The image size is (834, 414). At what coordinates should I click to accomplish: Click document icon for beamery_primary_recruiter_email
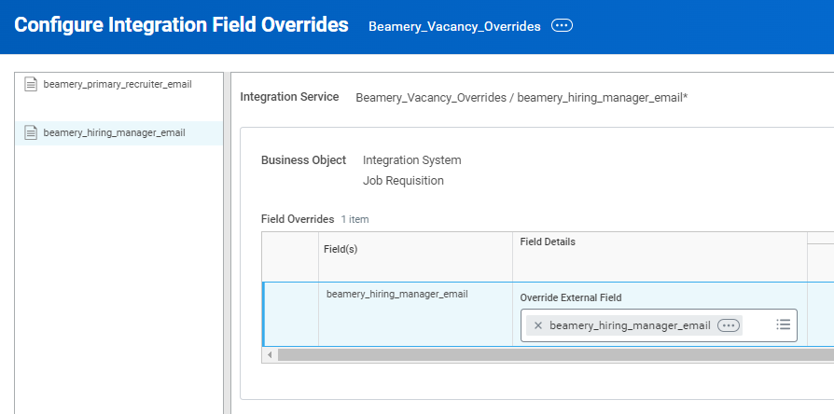(x=32, y=85)
